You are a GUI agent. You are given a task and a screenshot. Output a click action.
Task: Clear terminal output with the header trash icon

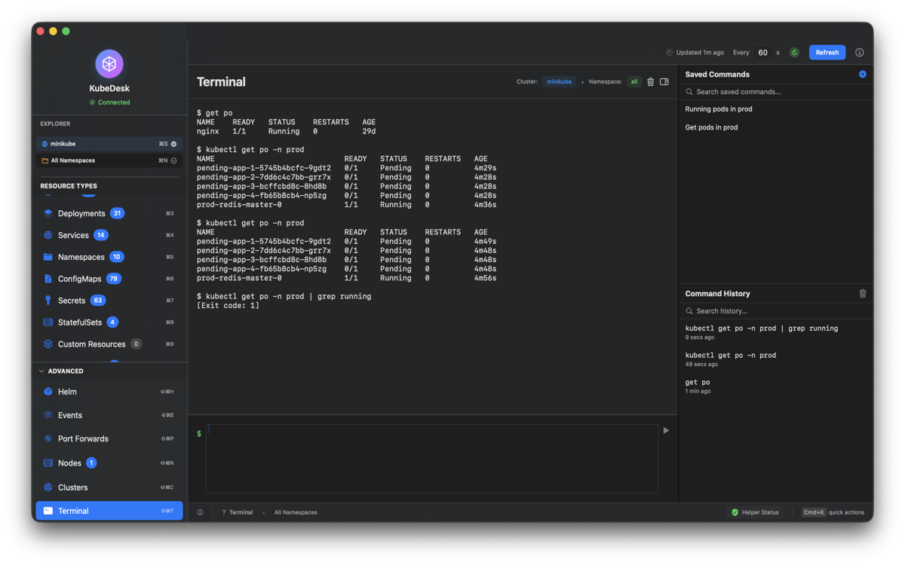point(650,82)
